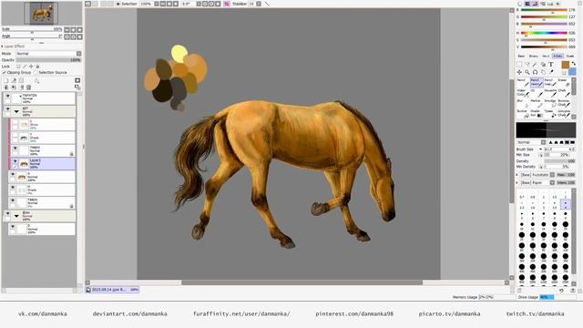Select the Gradation tool
The height and width of the screenshot is (328, 583).
click(x=537, y=113)
